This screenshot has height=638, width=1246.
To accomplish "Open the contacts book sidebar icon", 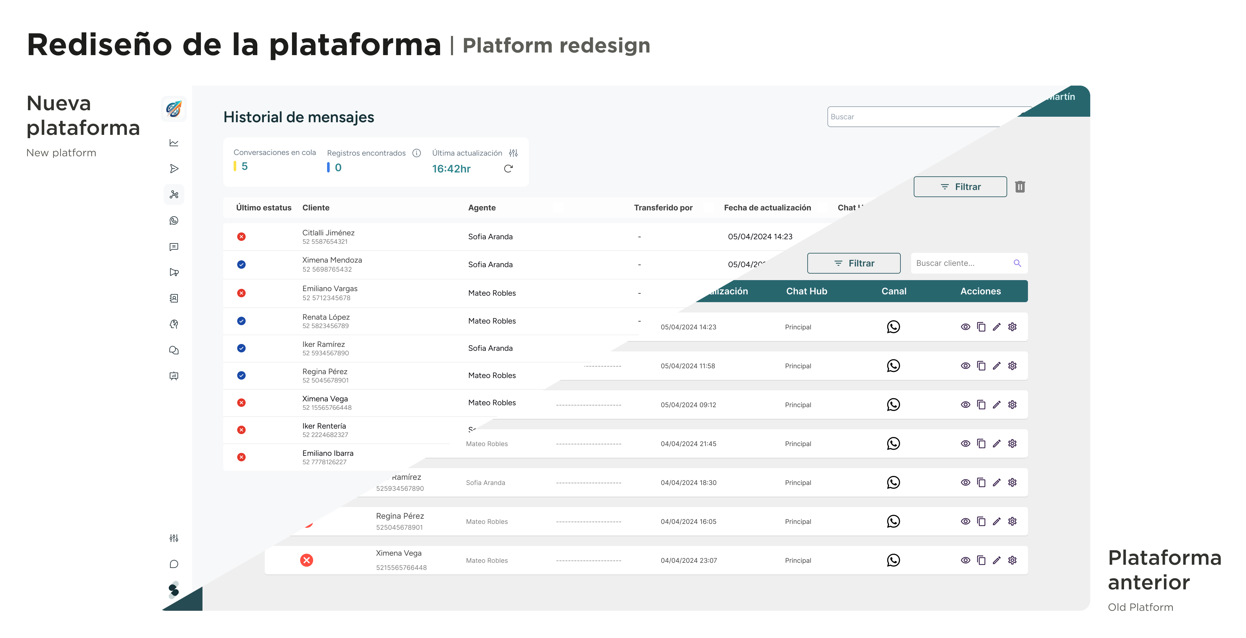I will point(174,298).
